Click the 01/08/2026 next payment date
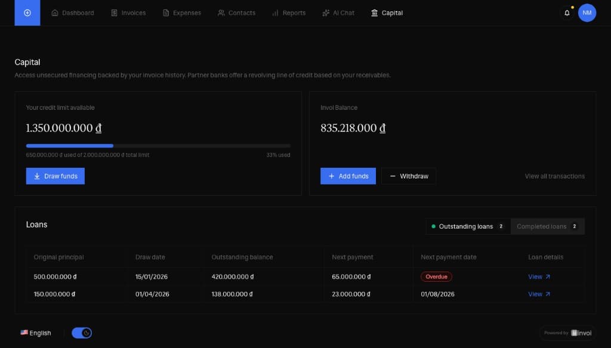 click(437, 294)
